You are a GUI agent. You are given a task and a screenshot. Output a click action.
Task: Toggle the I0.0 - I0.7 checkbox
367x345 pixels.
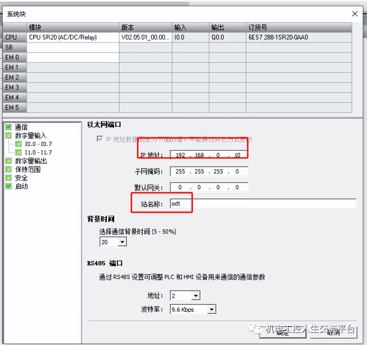click(x=19, y=144)
